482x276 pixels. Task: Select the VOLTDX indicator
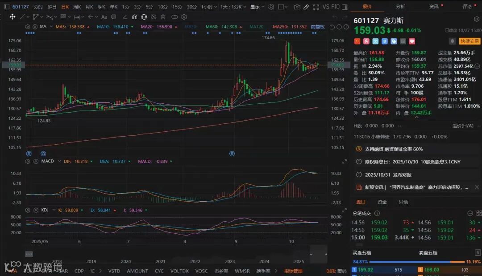(179, 271)
